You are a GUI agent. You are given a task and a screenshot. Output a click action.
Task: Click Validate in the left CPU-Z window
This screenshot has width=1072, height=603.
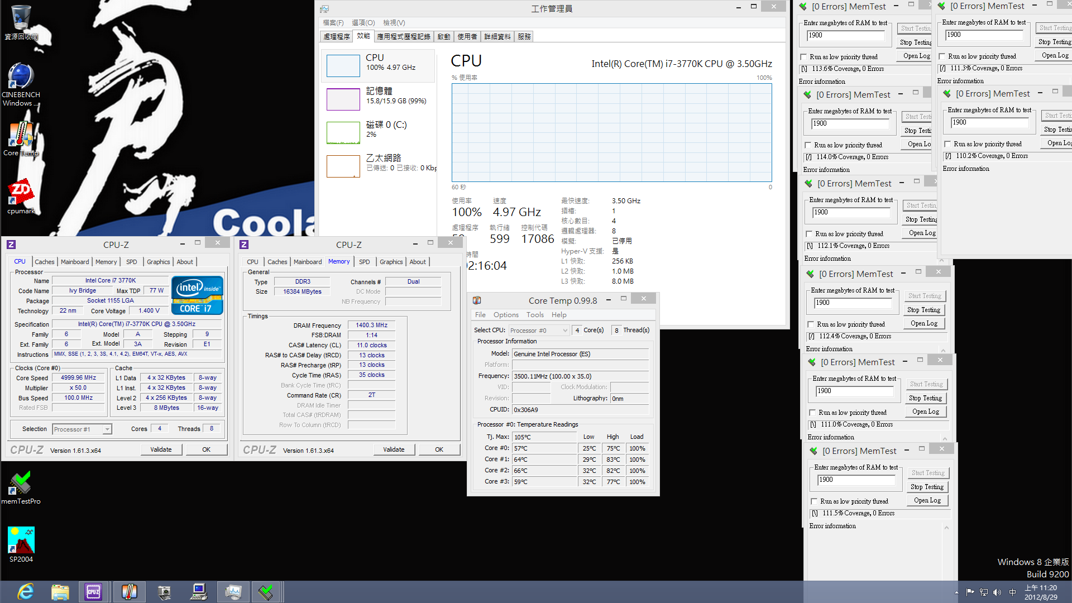point(161,449)
